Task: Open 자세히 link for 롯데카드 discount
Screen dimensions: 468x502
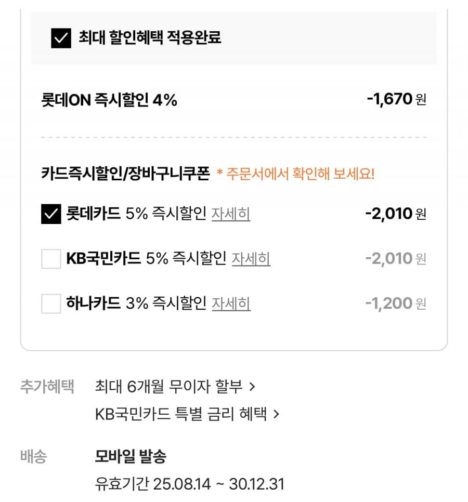Action: [x=230, y=214]
